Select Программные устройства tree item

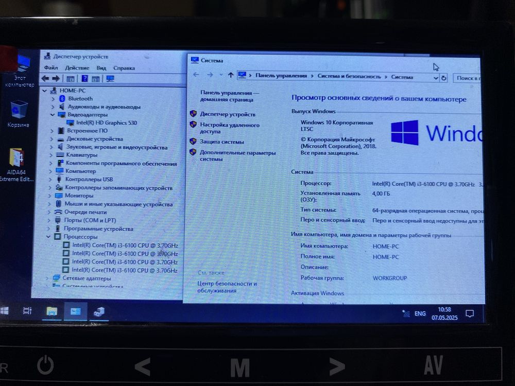point(98,229)
